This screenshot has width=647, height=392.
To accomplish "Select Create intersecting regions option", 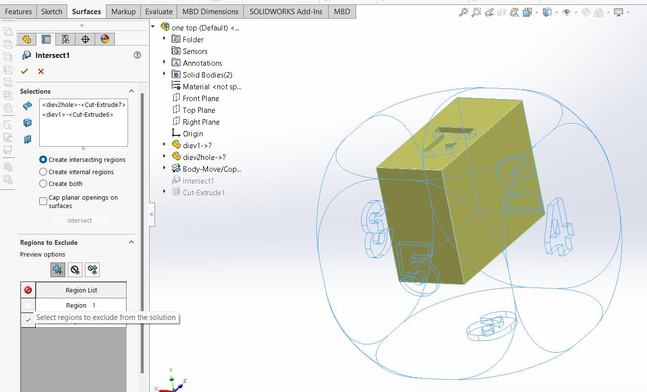I will [43, 159].
